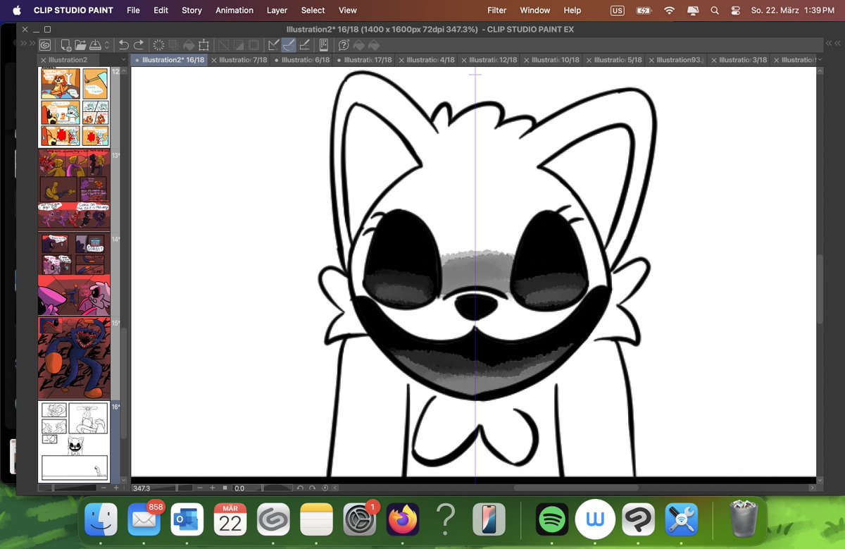
Task: Toggle Snap to Ruler
Action: tap(273, 45)
